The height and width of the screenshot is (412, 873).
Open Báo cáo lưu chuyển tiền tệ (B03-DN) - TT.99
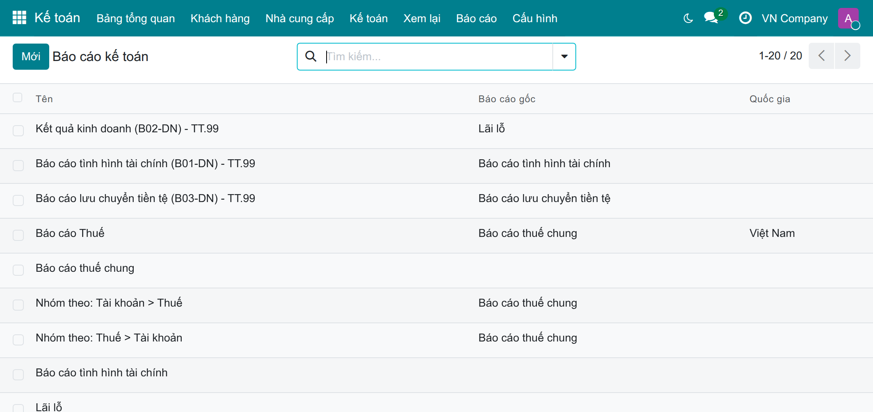145,198
